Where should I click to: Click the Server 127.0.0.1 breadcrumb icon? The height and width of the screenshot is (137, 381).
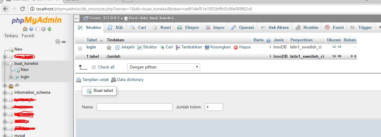pyautogui.click(x=86, y=18)
